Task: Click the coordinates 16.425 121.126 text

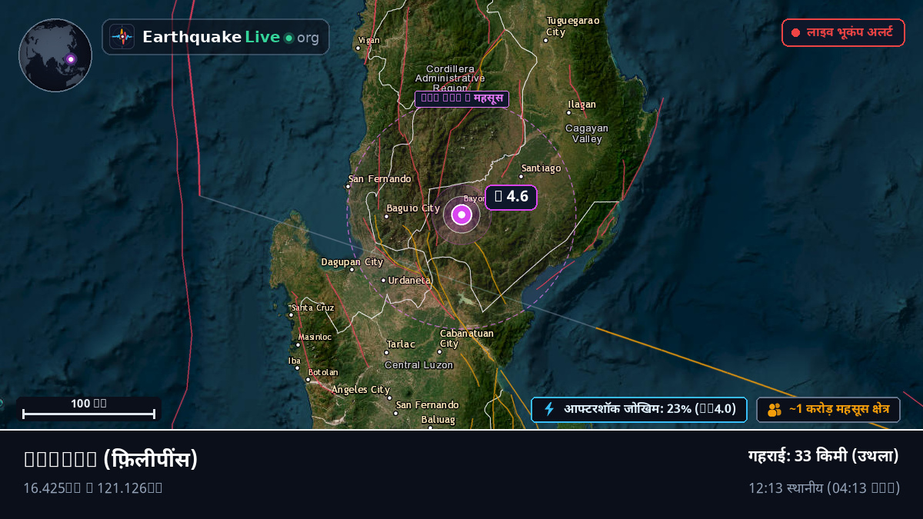Action: [x=92, y=487]
